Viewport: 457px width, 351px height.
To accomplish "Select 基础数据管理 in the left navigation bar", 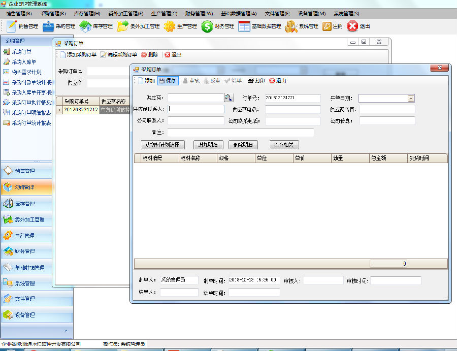I will (26, 267).
